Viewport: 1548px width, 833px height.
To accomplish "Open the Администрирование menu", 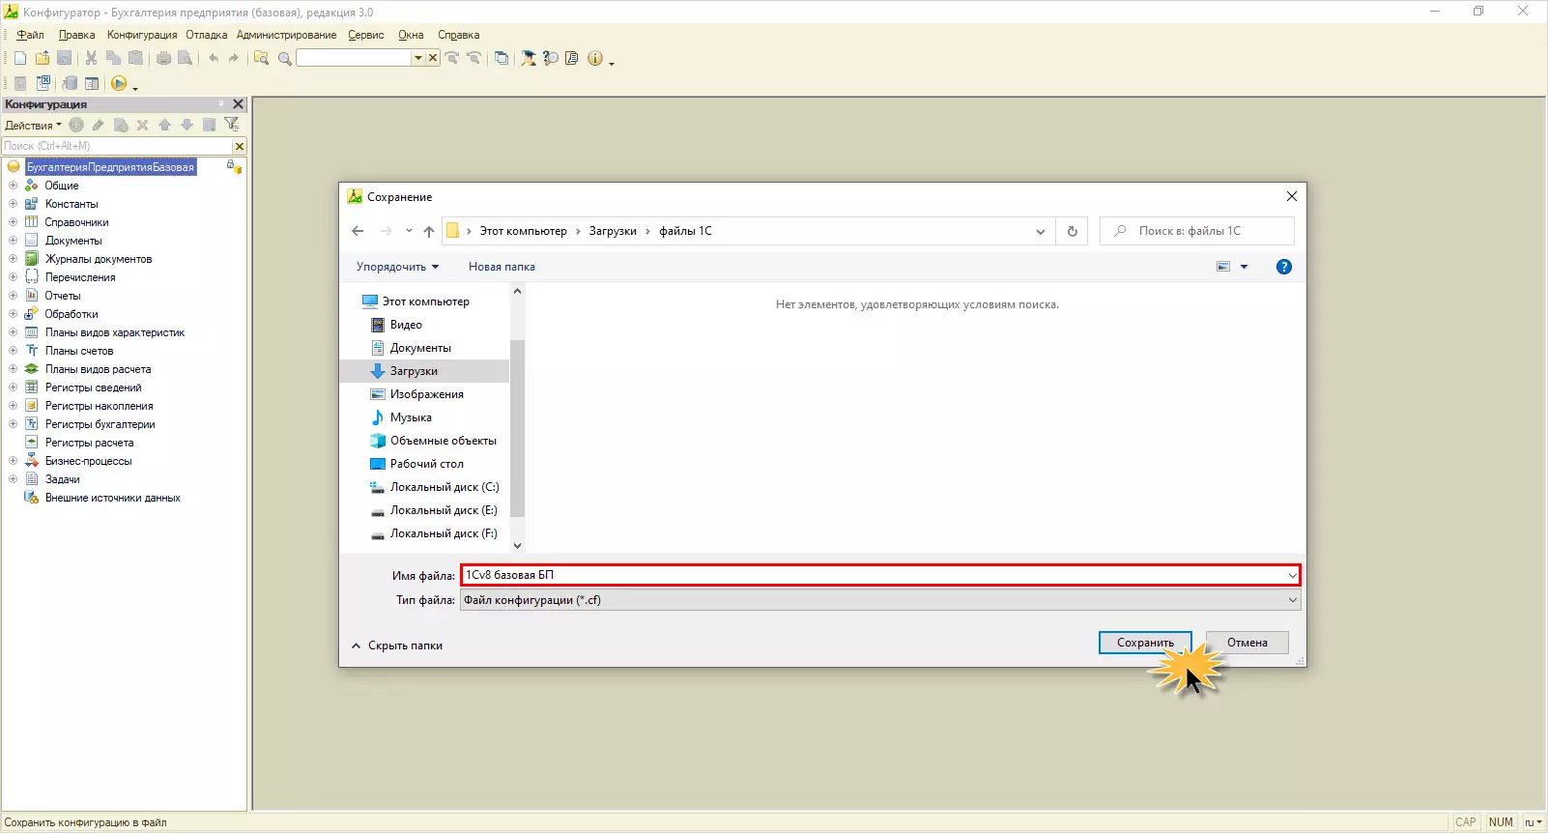I will tap(287, 35).
